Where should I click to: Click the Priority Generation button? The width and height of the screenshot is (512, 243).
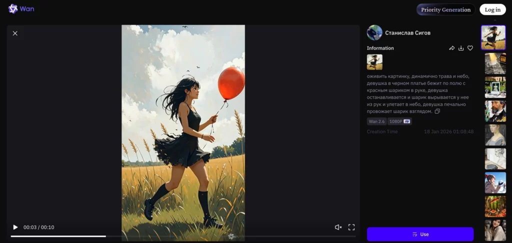(x=445, y=9)
